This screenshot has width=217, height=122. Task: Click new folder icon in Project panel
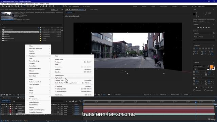point(4,95)
